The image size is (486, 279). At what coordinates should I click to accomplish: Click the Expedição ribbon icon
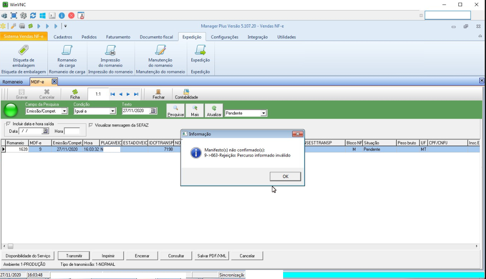point(200,50)
